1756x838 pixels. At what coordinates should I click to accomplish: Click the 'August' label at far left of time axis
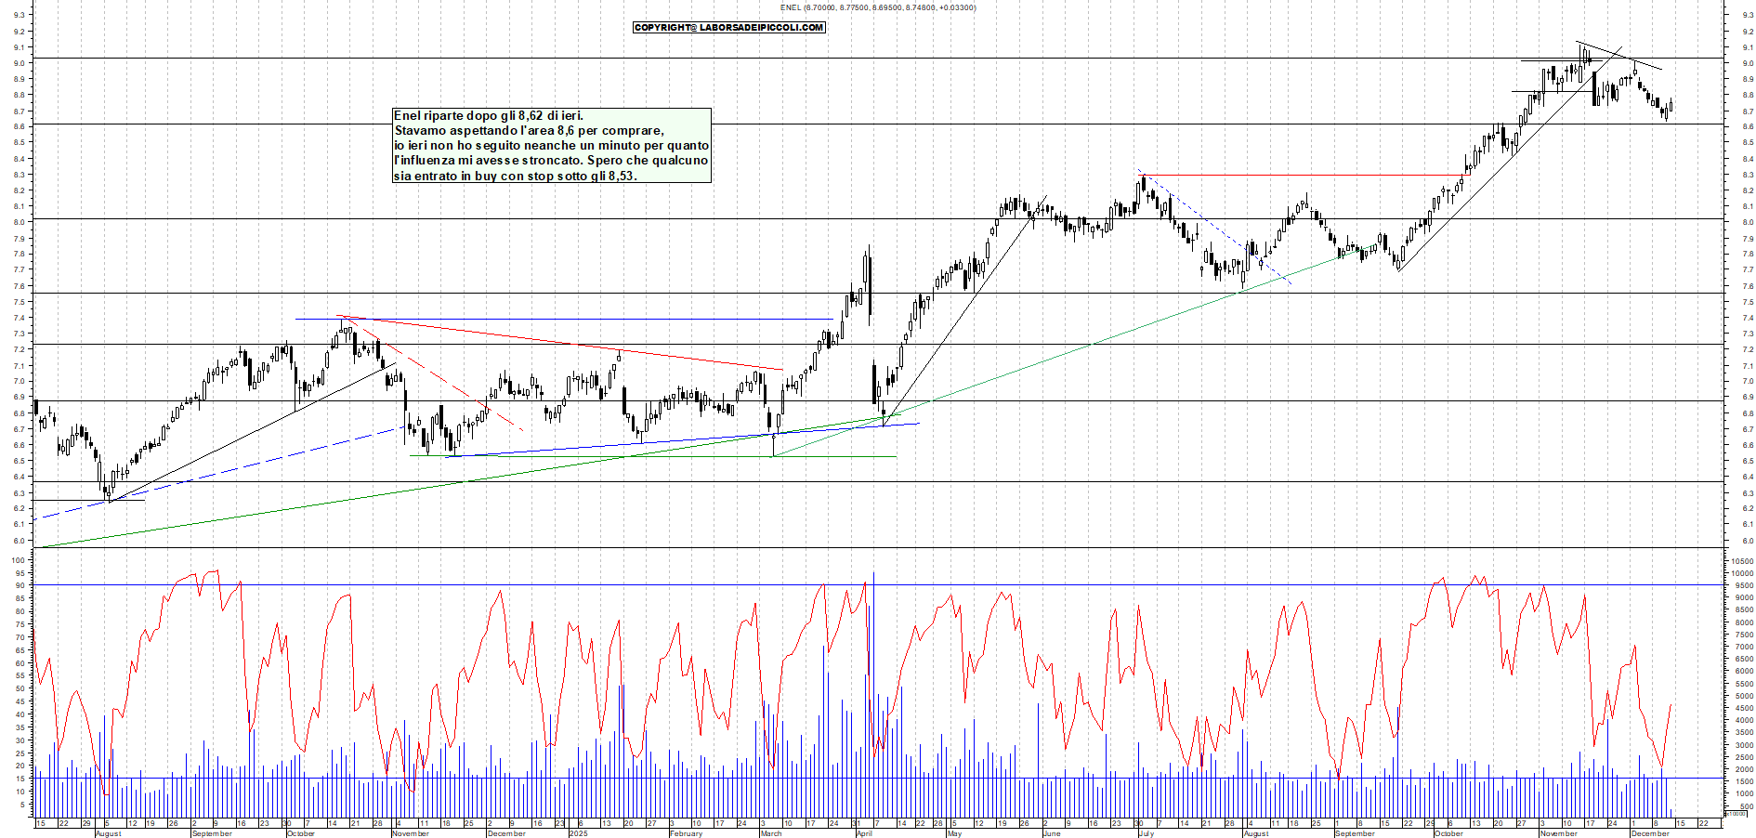click(x=108, y=833)
